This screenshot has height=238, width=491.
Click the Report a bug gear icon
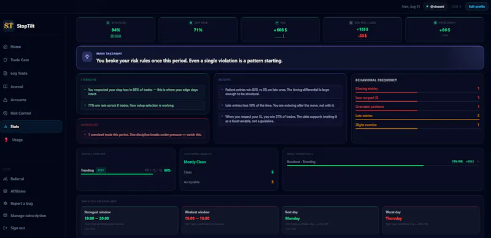coord(6,203)
